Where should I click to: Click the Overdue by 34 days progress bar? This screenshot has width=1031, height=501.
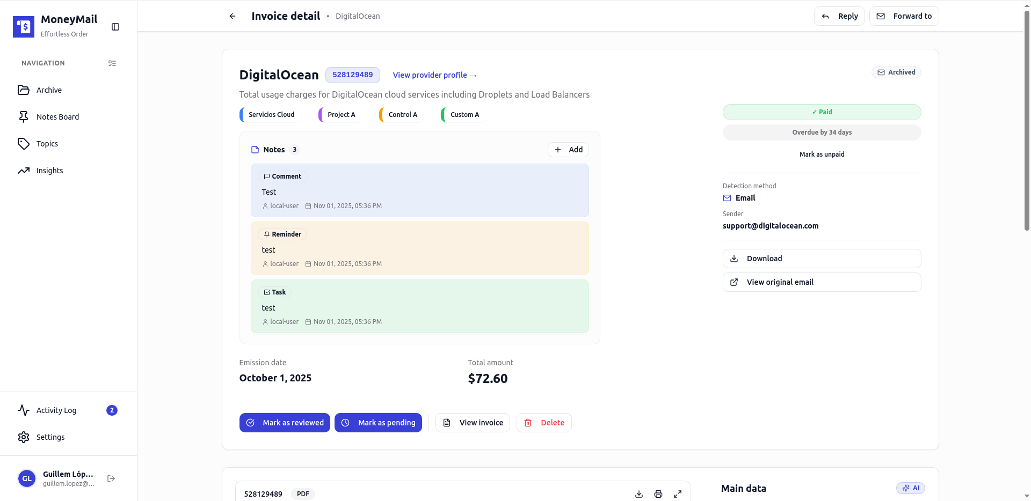(x=822, y=132)
